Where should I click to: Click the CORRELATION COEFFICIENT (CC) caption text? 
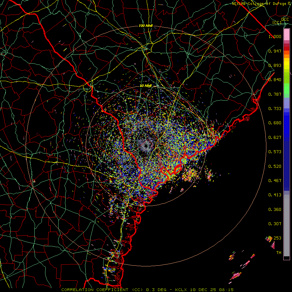point(102,290)
